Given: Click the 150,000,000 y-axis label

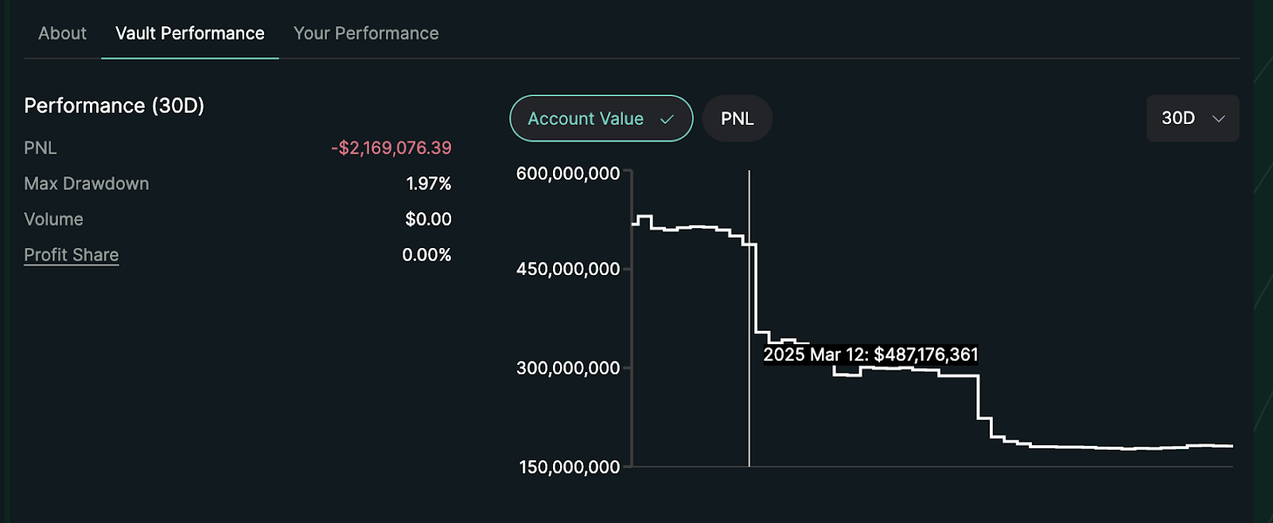Looking at the screenshot, I should [569, 467].
